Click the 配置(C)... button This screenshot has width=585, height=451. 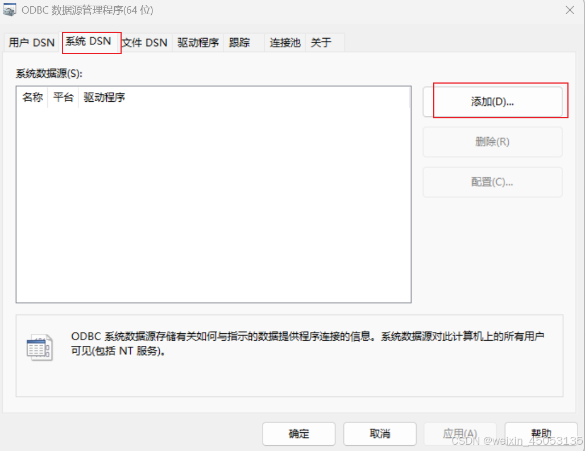[492, 182]
